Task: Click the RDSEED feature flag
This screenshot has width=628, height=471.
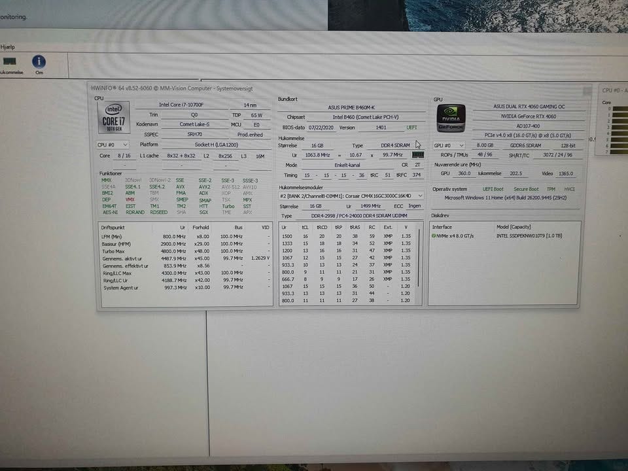Action: coord(158,212)
